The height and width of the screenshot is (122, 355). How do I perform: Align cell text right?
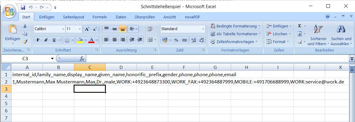(122, 40)
